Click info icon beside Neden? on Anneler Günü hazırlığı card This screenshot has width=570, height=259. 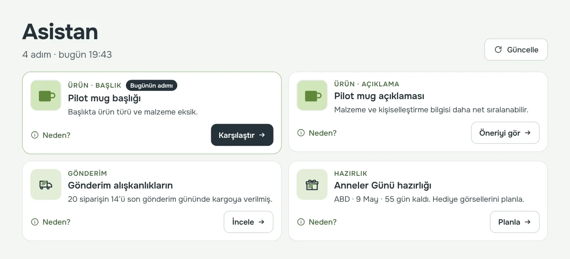pyautogui.click(x=301, y=222)
